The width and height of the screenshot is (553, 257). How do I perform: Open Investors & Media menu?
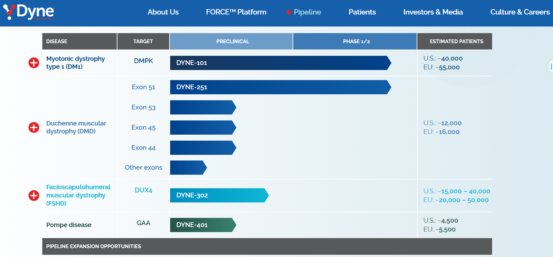[433, 12]
